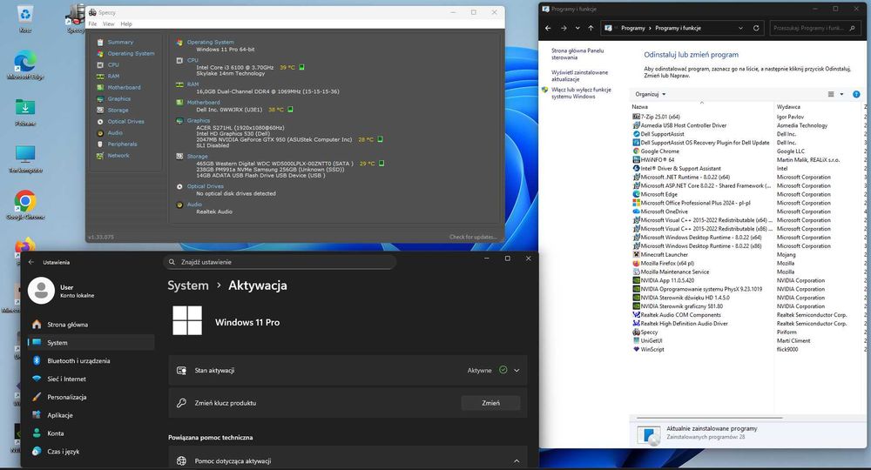
Task: Select Microsoft Edge desktop icon
Action: point(25,65)
